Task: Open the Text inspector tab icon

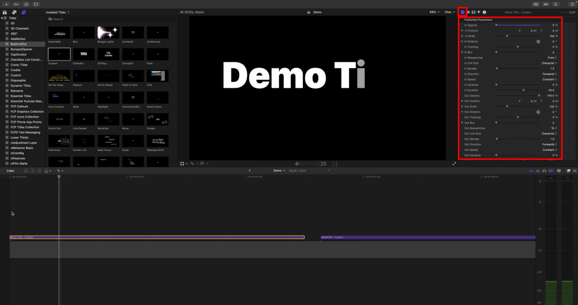Action: pyautogui.click(x=468, y=12)
